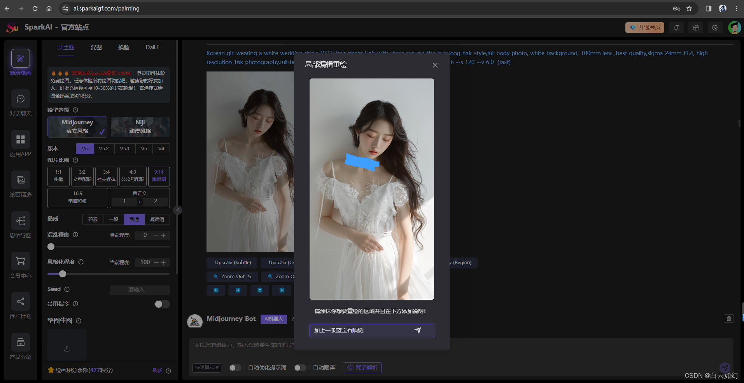Click the info icon next to 混乱程度
This screenshot has height=383, width=744.
pos(75,235)
